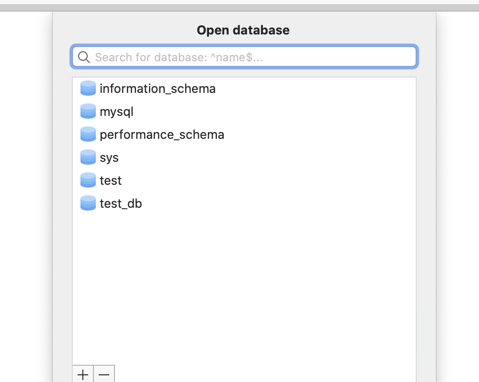Click the minus button in the bottom toolbar

click(104, 375)
